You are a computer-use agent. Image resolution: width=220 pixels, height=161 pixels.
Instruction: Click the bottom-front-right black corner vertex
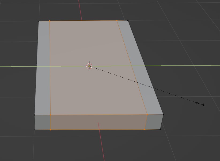click(x=160, y=129)
